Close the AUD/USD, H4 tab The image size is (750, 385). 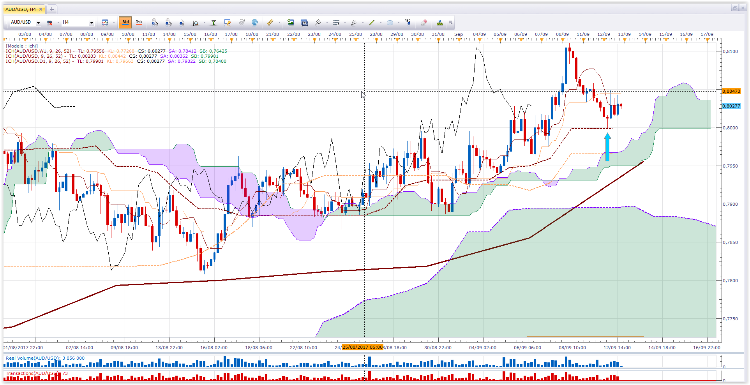pos(41,9)
